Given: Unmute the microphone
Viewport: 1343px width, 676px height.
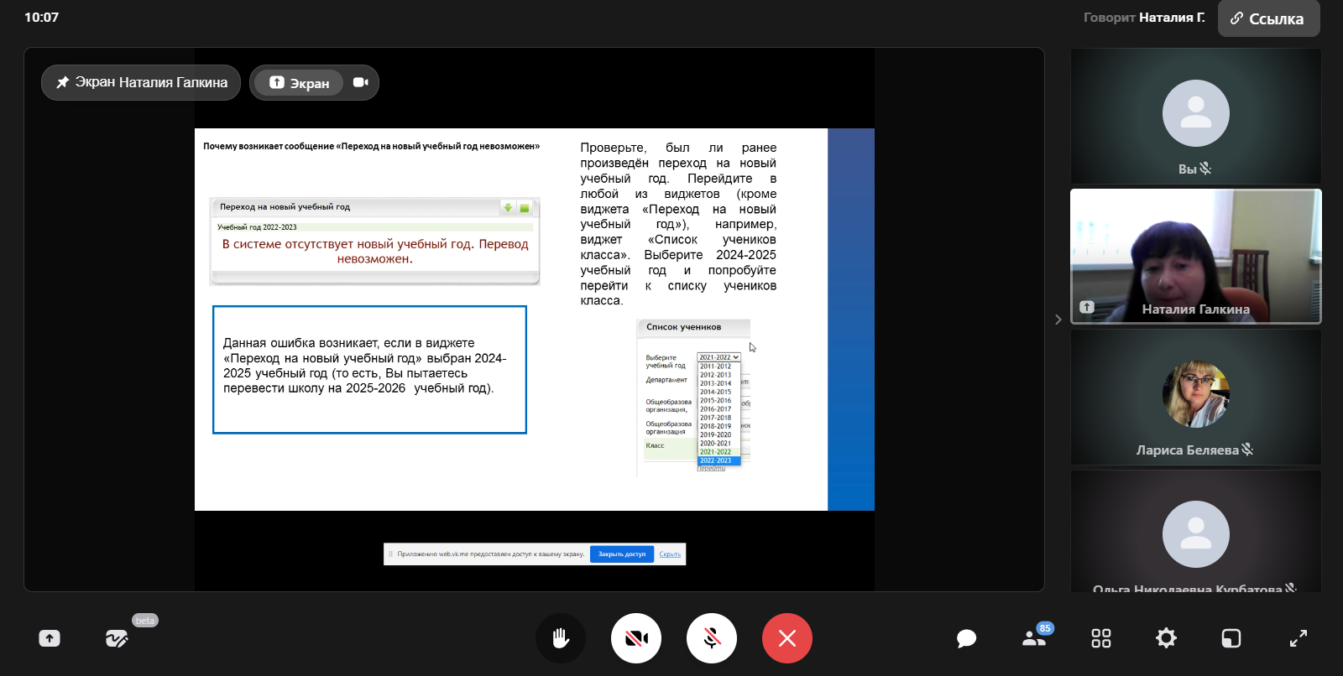Looking at the screenshot, I should [x=712, y=638].
